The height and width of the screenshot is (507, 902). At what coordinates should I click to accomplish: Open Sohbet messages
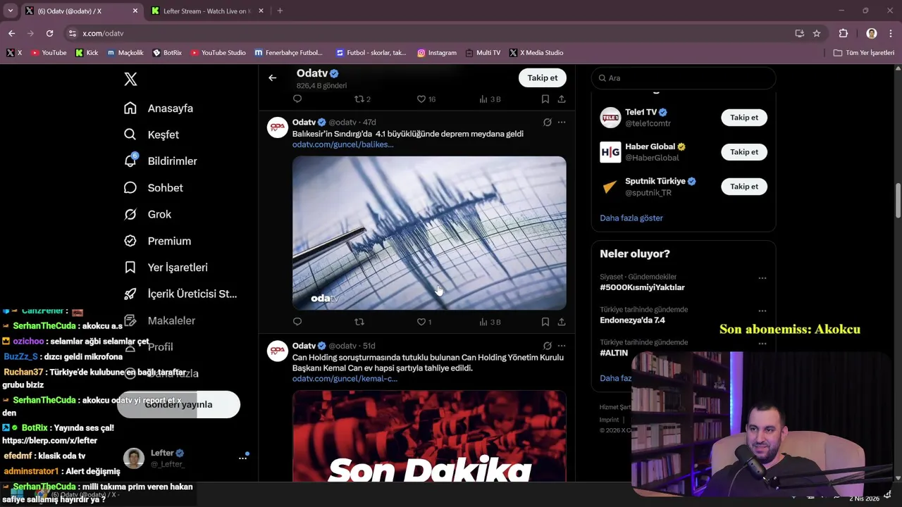click(x=154, y=188)
